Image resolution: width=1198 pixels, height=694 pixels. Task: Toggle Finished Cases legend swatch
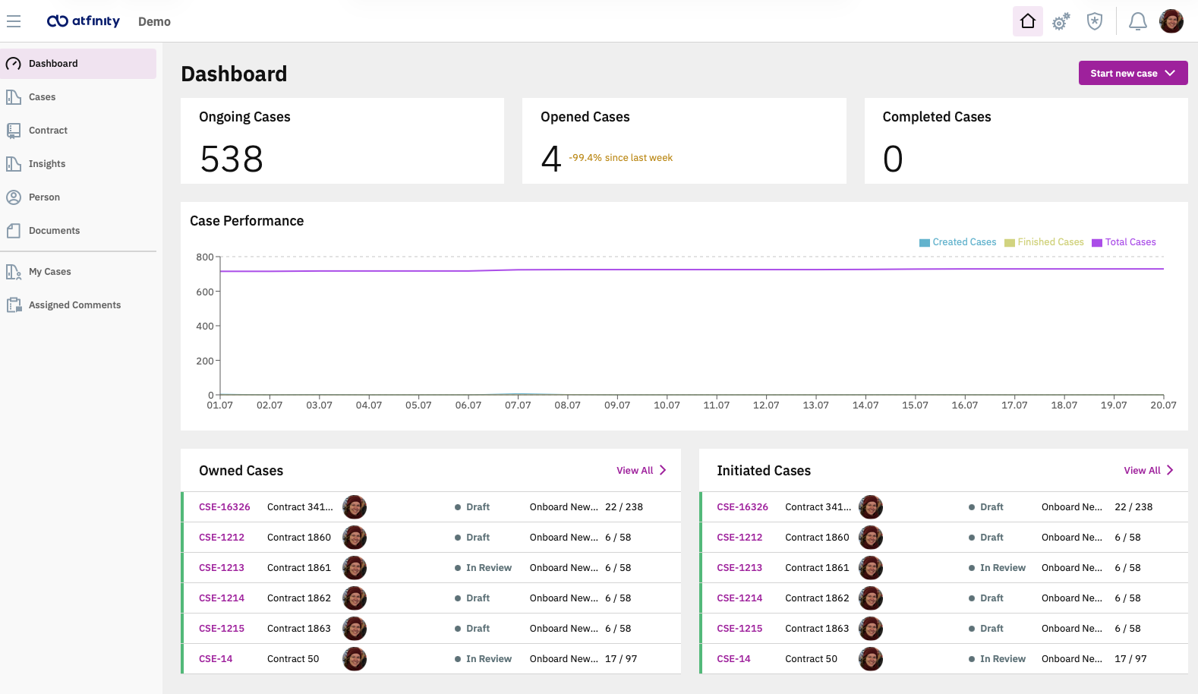(1010, 243)
